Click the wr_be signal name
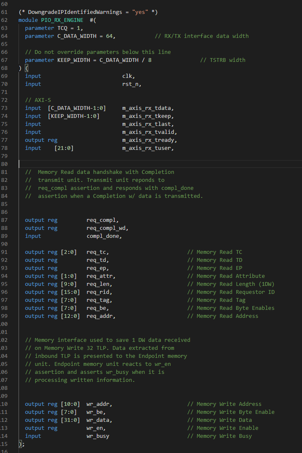Screen dimensions: 302x453 [94, 412]
